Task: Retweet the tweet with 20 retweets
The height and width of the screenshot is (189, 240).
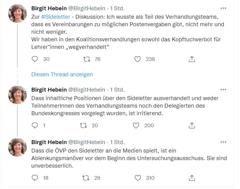Action: tap(87, 125)
